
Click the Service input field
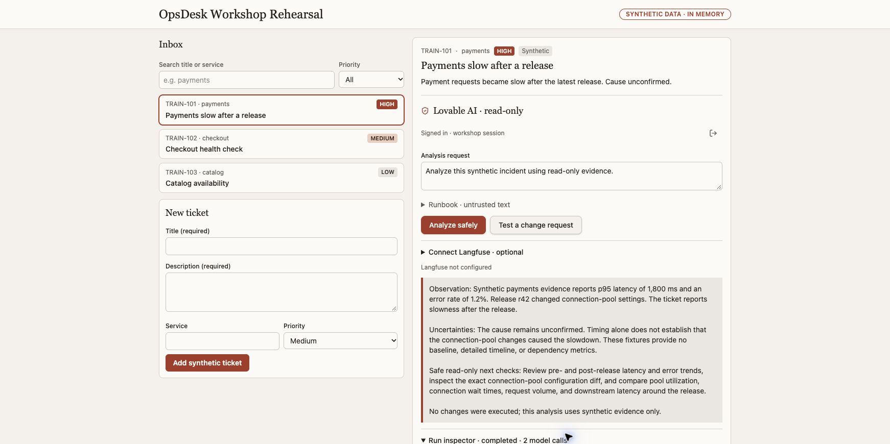tap(222, 341)
